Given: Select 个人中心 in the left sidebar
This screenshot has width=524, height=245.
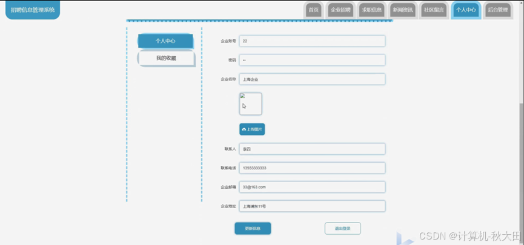Looking at the screenshot, I should click(165, 41).
